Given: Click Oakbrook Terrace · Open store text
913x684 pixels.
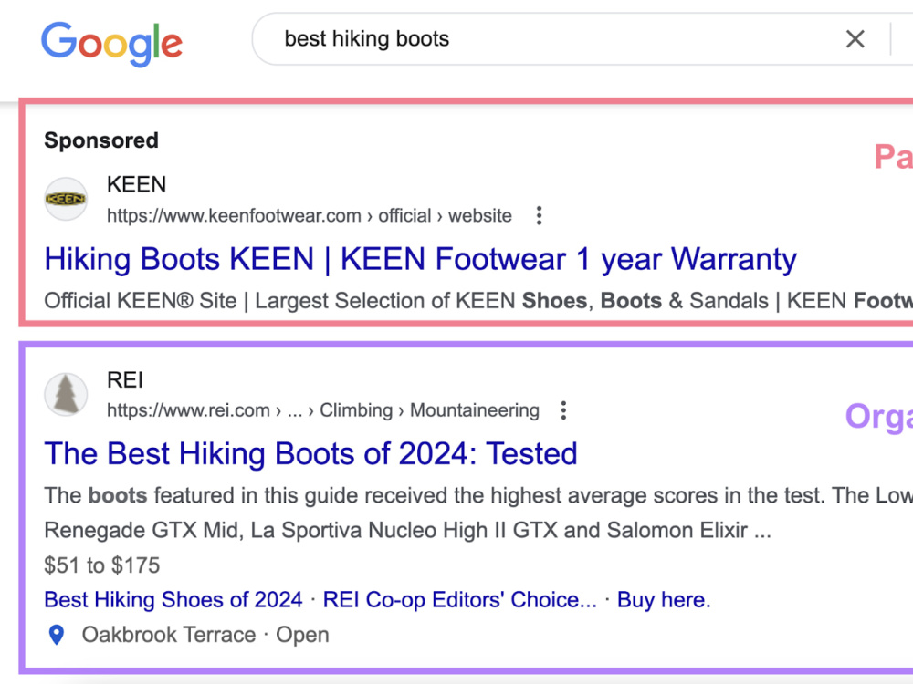Looking at the screenshot, I should point(205,635).
